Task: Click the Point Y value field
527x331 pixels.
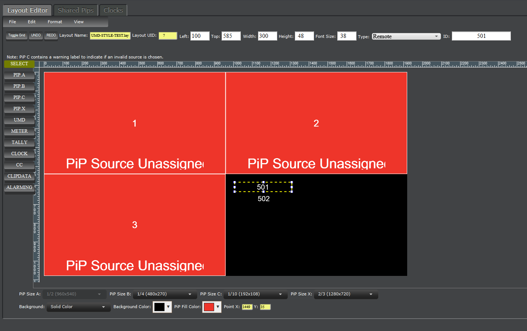Action: [265, 307]
